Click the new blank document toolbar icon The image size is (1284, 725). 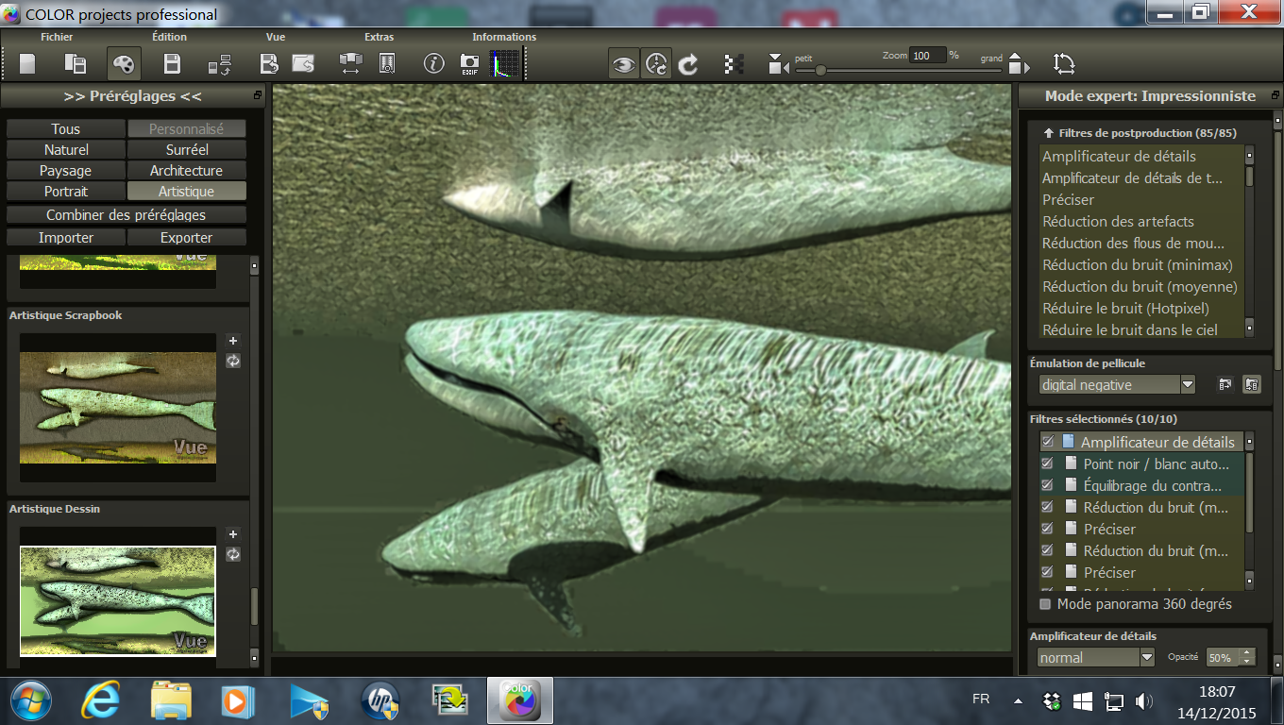(x=27, y=63)
